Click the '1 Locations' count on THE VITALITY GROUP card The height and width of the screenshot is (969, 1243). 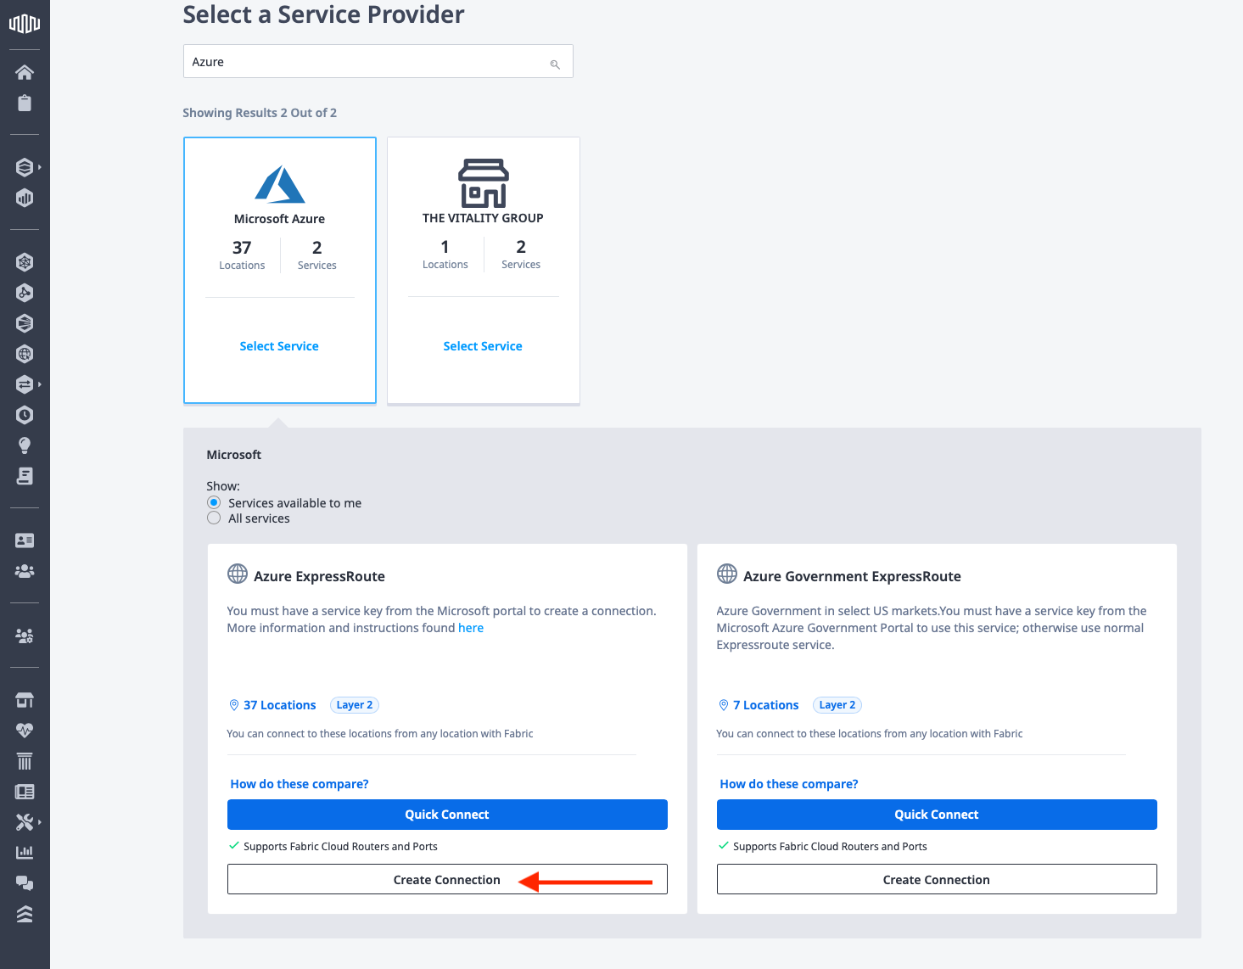pos(445,254)
